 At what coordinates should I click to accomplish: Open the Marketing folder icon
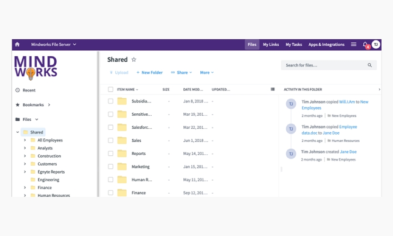click(122, 167)
